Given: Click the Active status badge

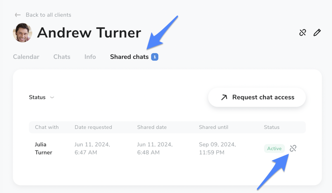Looking at the screenshot, I should tap(274, 148).
